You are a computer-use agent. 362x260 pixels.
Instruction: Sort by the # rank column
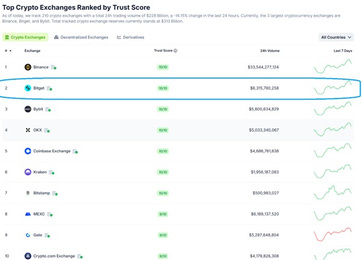point(8,50)
